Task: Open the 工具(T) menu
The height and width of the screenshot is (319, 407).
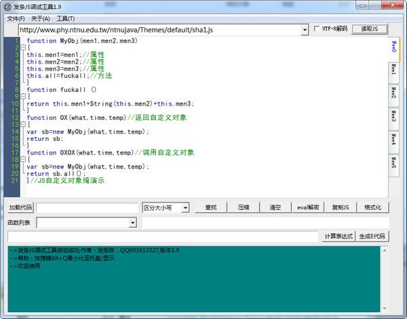Action: point(66,18)
